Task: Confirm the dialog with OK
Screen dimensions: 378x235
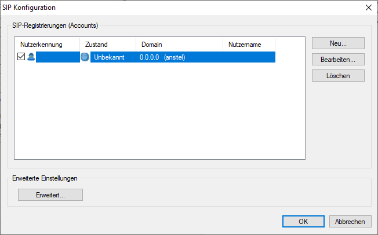Action: coord(303,222)
